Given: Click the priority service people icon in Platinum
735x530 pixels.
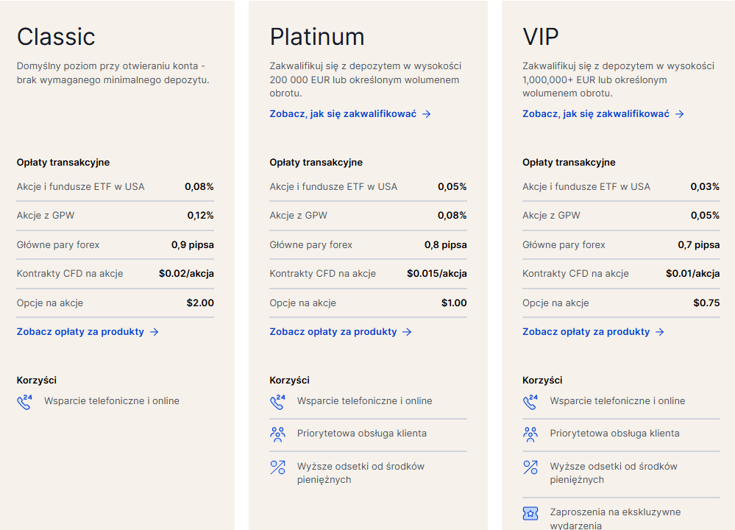Looking at the screenshot, I should click(277, 434).
